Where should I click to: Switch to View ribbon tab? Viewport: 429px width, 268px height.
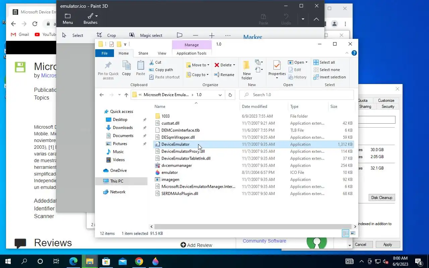(162, 53)
